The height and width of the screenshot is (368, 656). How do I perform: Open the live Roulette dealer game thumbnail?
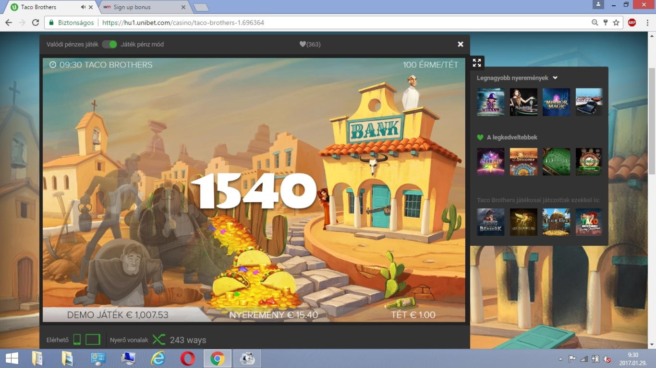click(x=524, y=102)
